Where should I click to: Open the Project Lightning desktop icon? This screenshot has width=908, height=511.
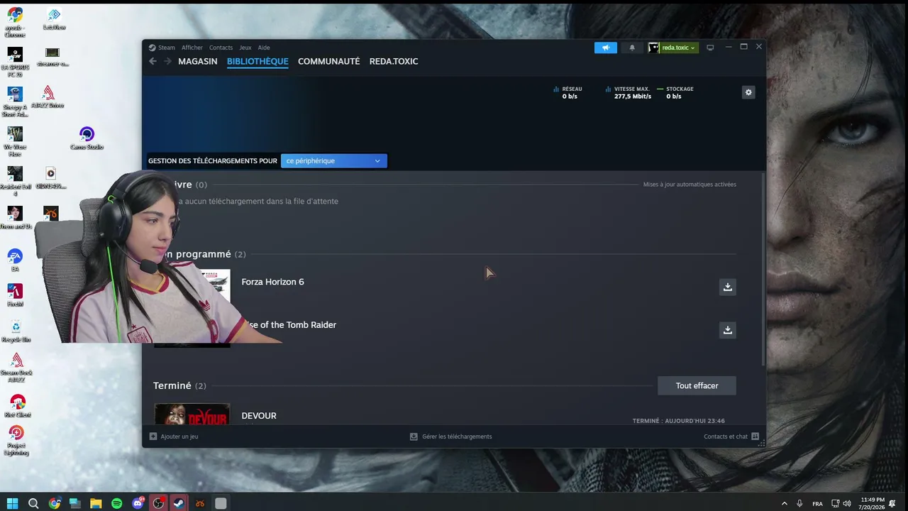16,440
